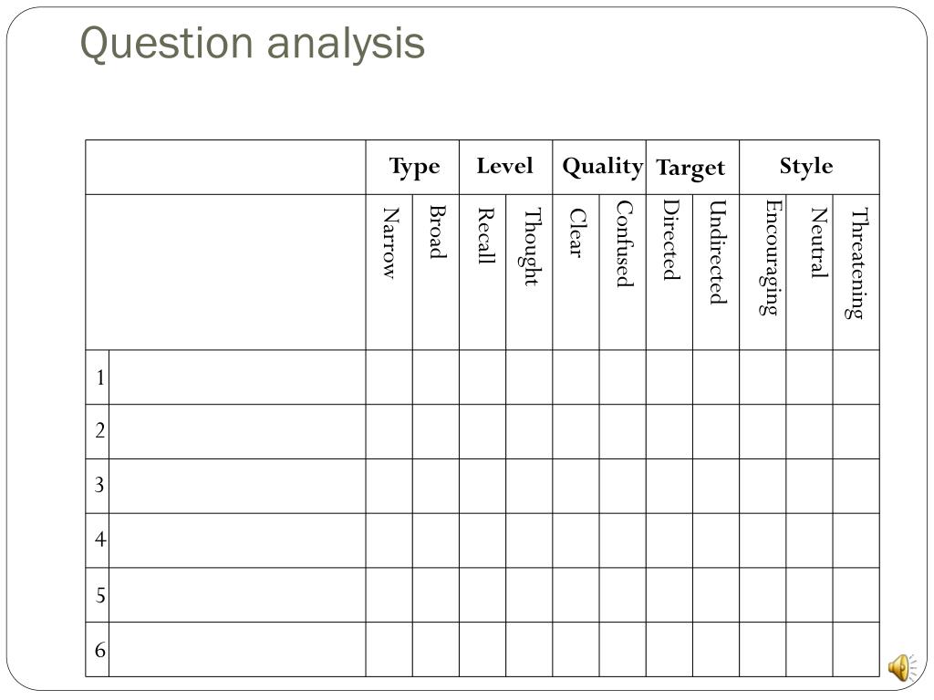
Task: Mark the Undirected cell in row 2
Action: click(x=716, y=431)
